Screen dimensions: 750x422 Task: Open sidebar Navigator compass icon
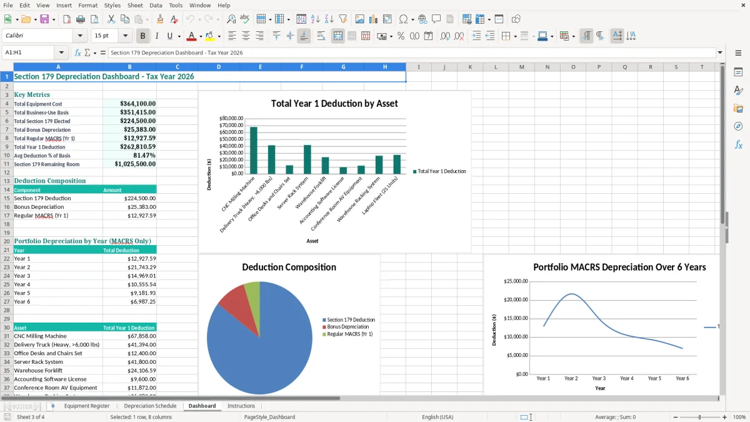click(738, 126)
